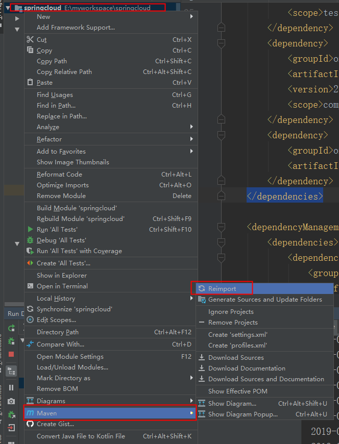
Task: Expand the Add to Favorites submenu arrow
Action: pyautogui.click(x=192, y=151)
